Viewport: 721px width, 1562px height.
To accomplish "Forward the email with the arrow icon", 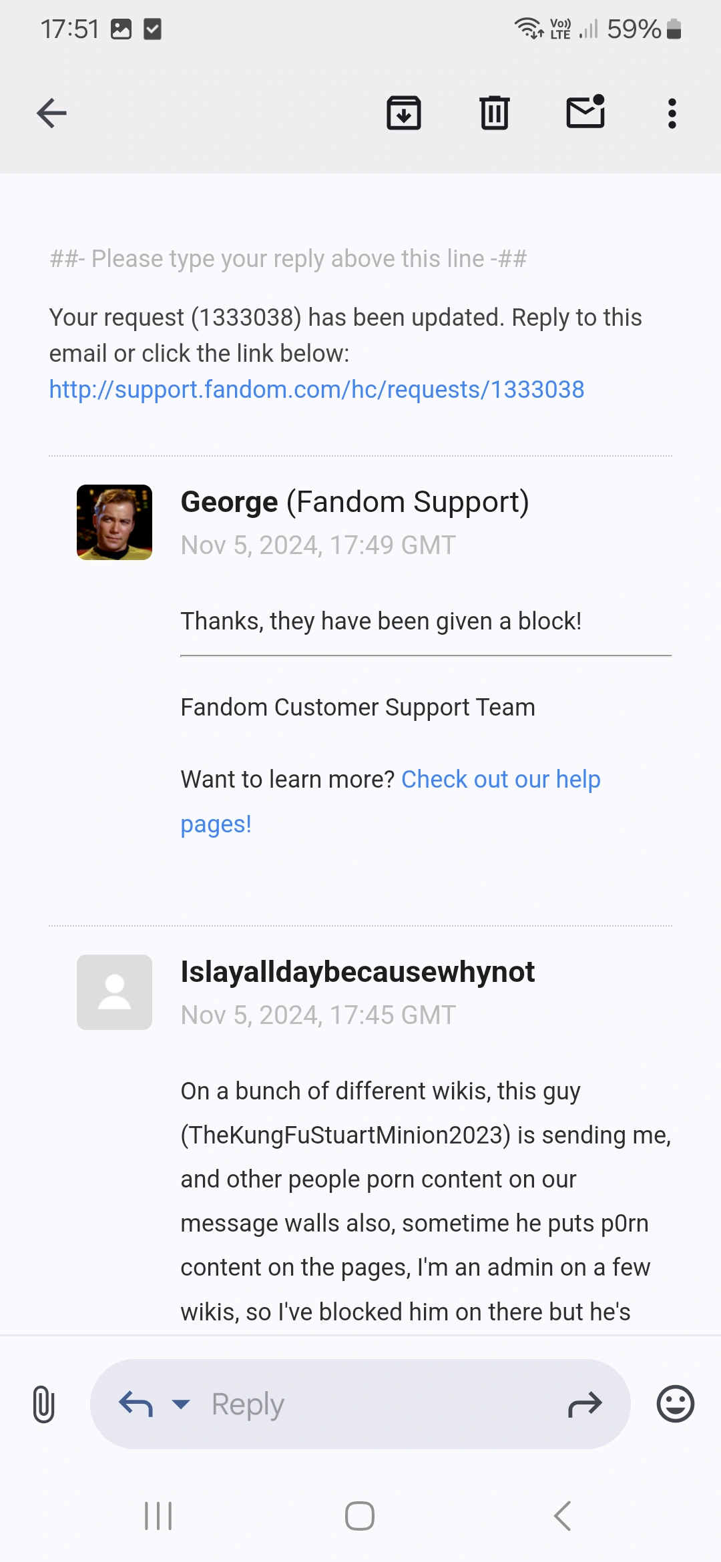I will 585,1404.
